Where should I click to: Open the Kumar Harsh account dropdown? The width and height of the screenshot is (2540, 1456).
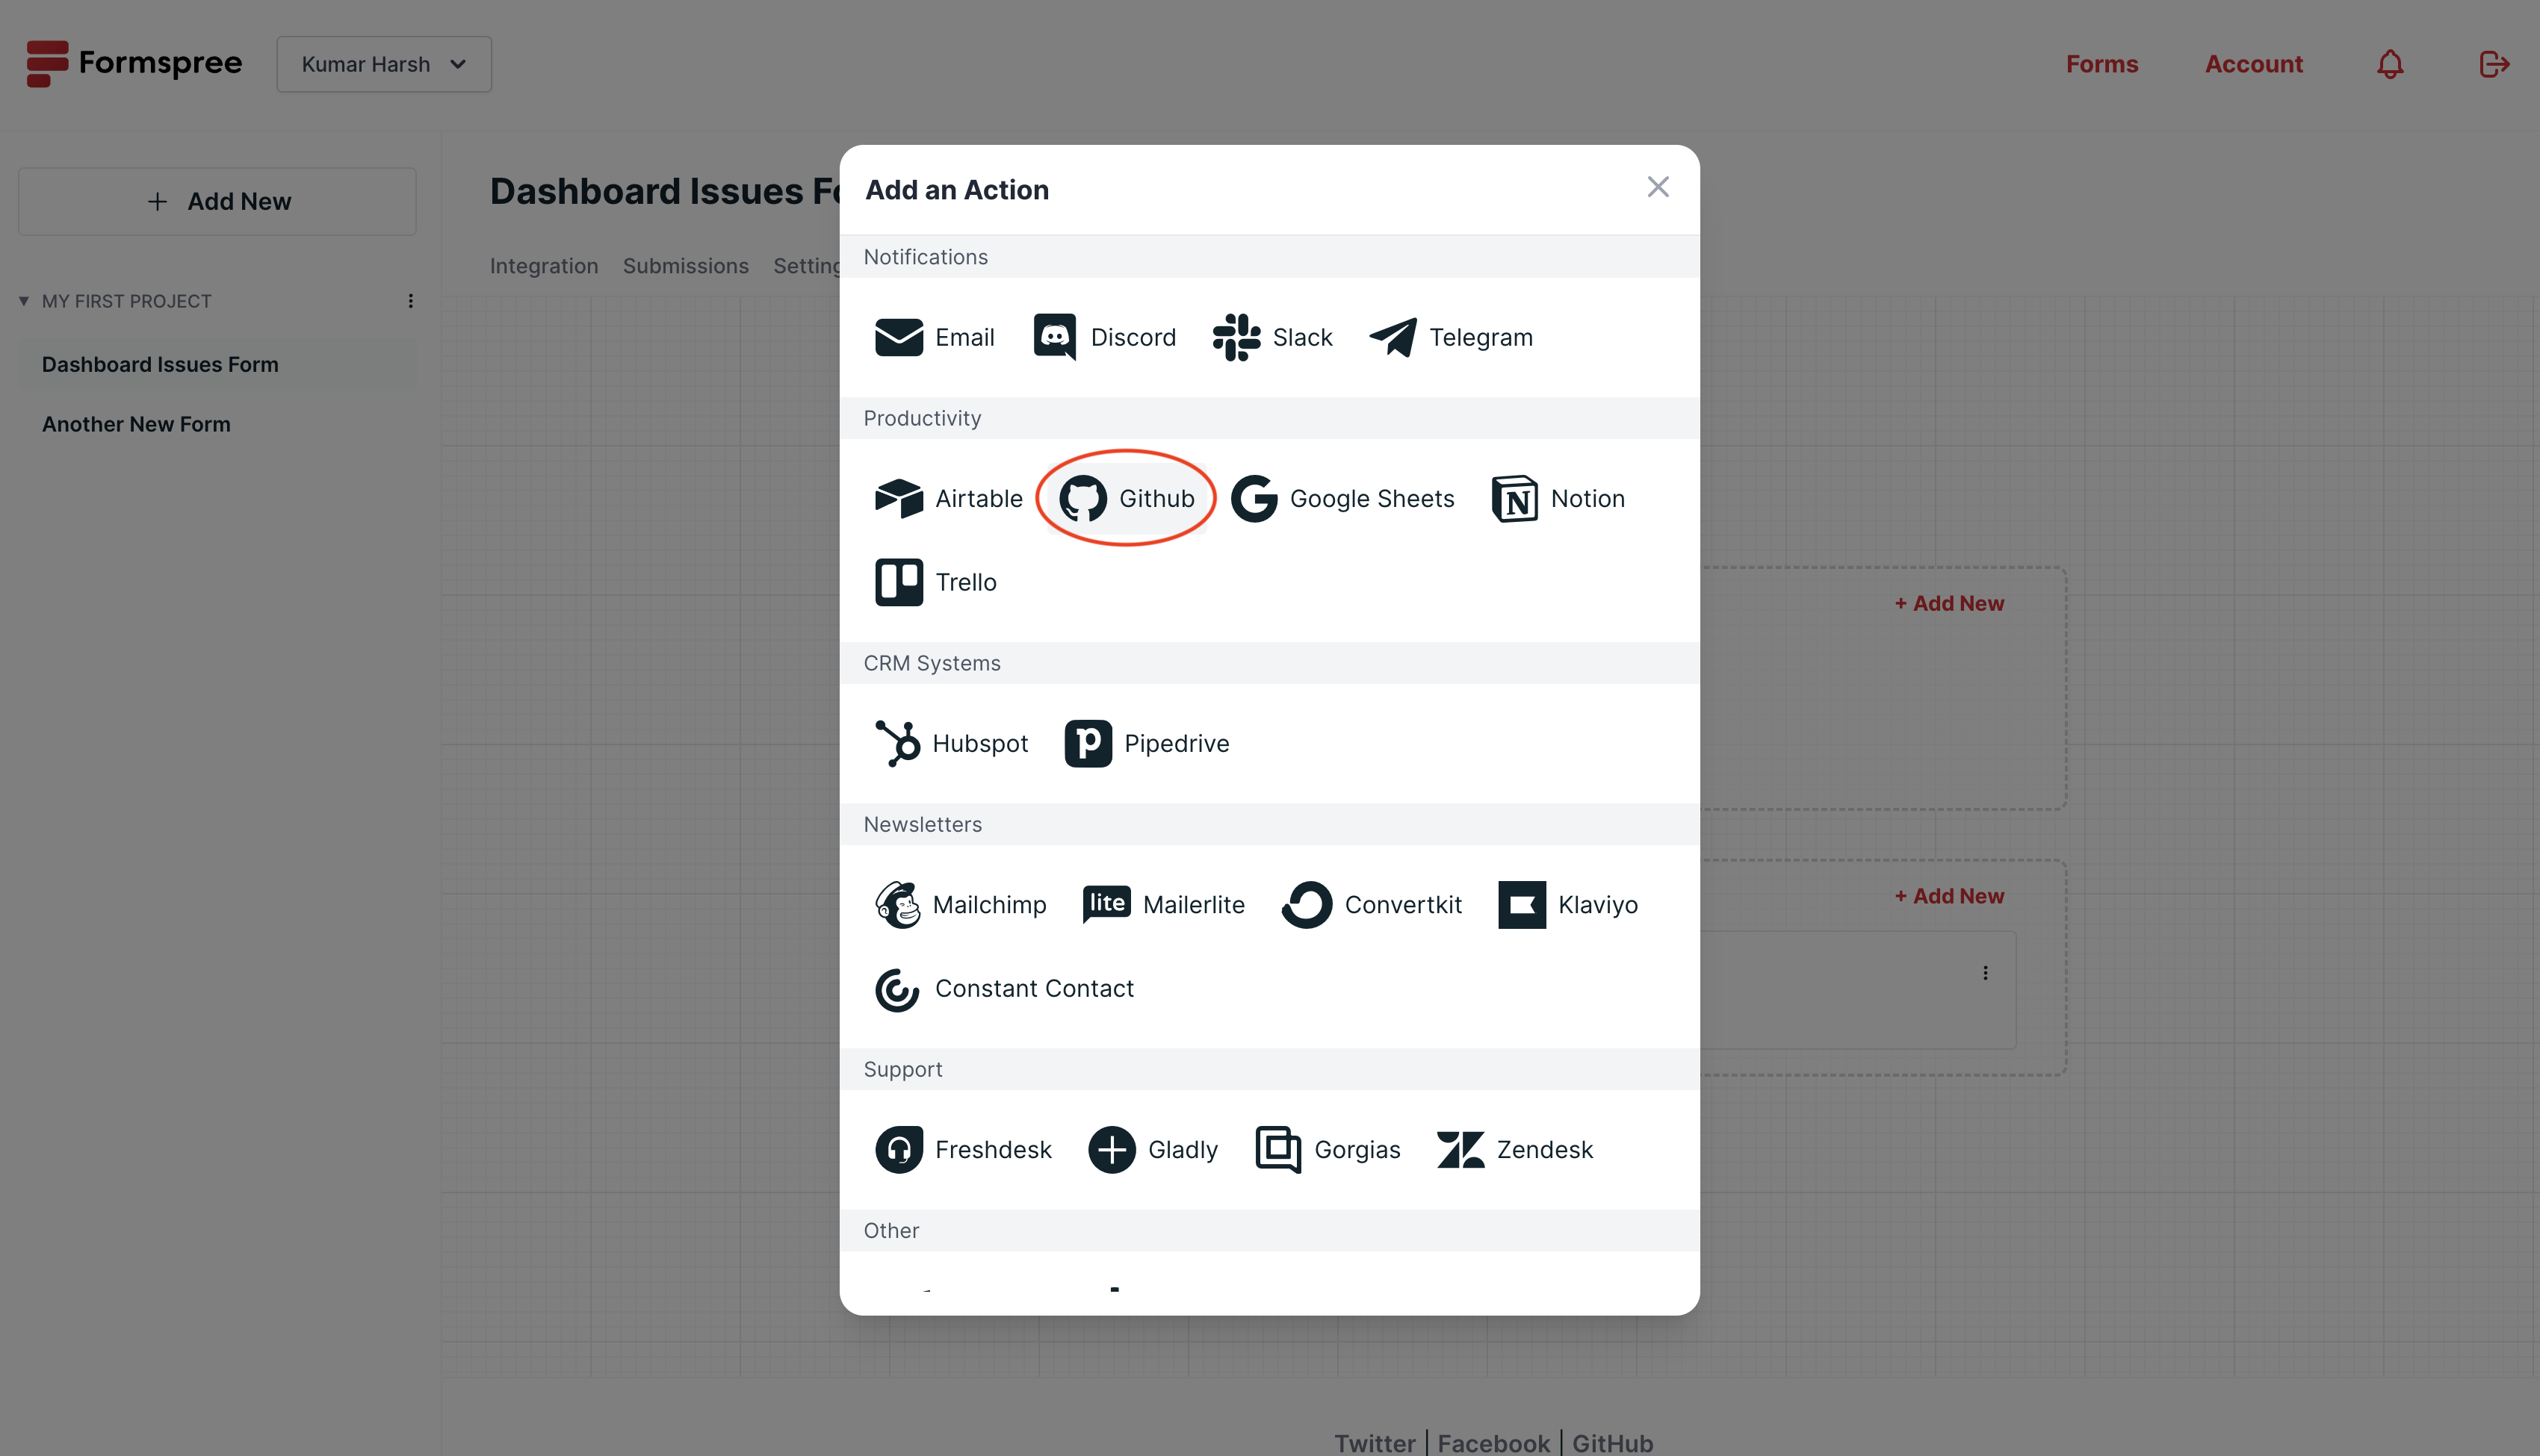pos(384,64)
